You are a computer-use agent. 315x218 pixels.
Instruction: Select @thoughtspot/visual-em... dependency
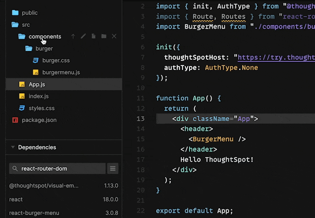click(44, 186)
